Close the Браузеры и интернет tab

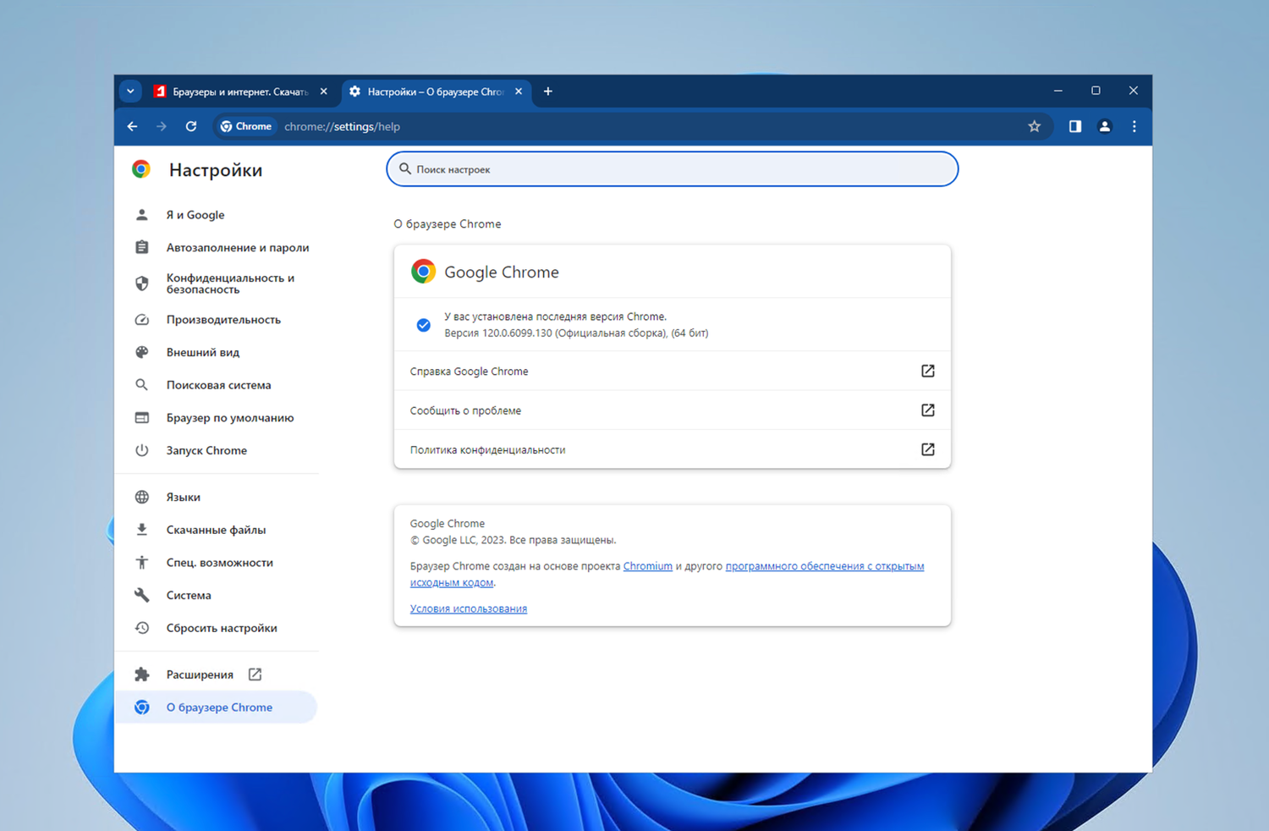pos(324,91)
